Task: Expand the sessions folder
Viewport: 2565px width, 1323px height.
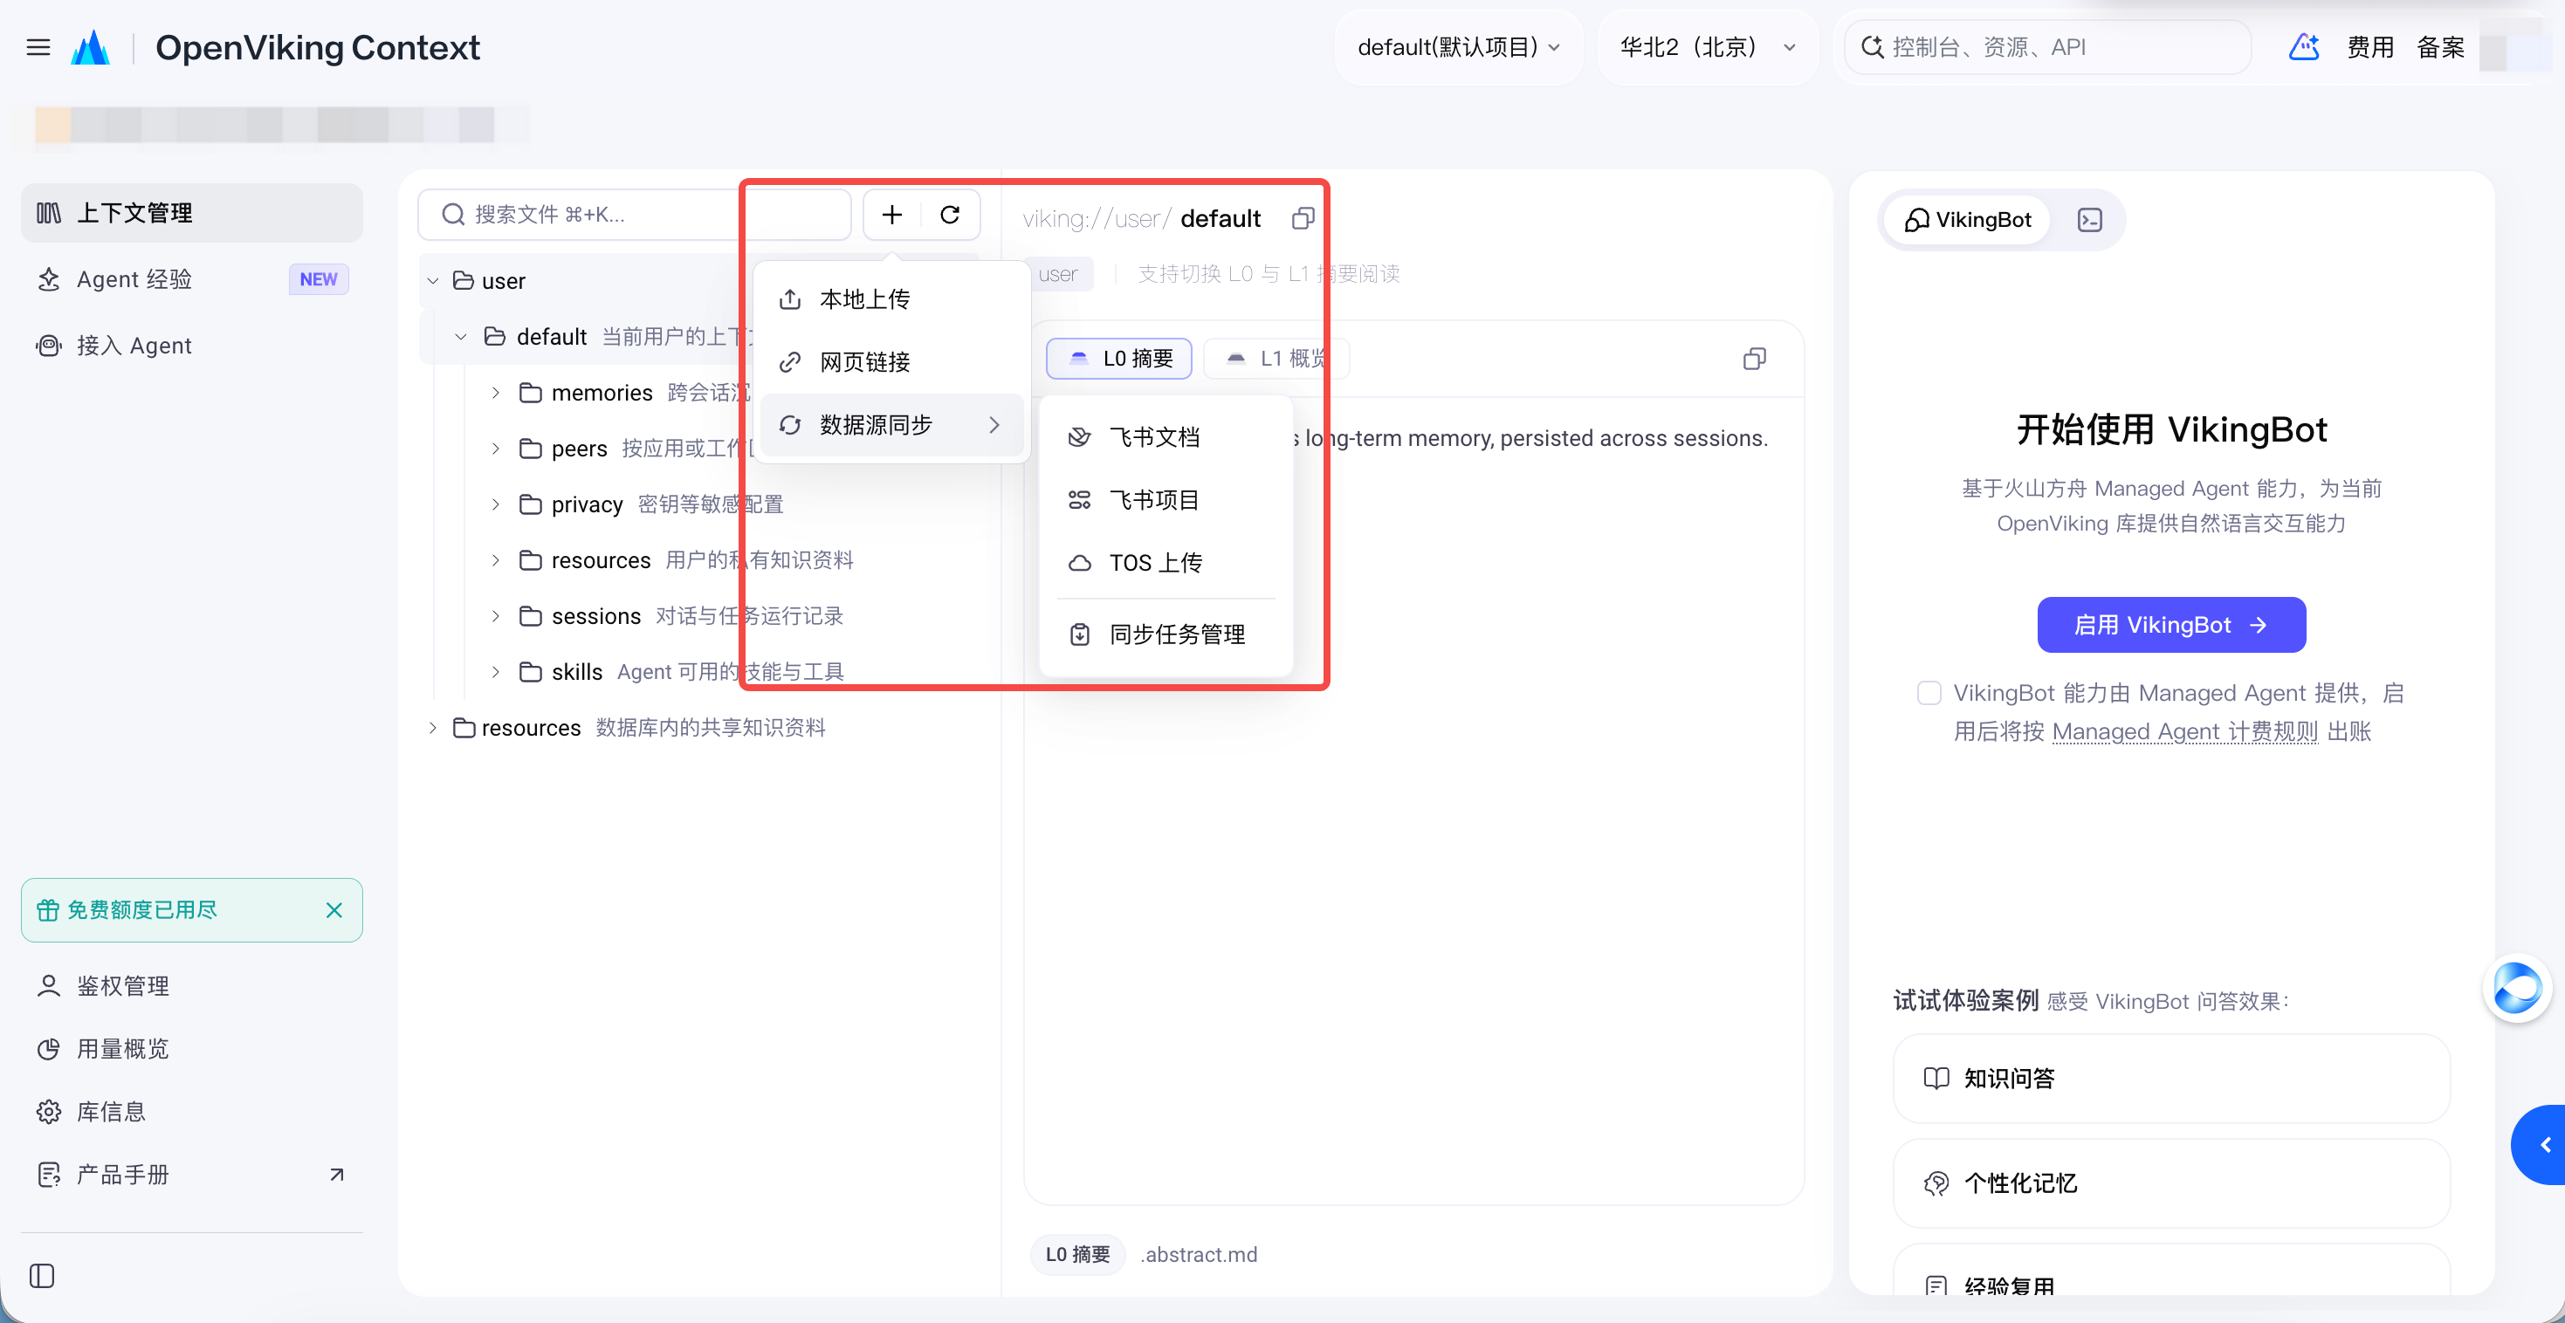Action: pyautogui.click(x=495, y=616)
